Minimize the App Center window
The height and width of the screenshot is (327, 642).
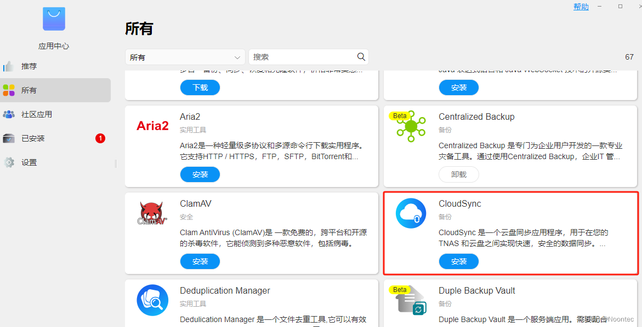pyautogui.click(x=600, y=7)
